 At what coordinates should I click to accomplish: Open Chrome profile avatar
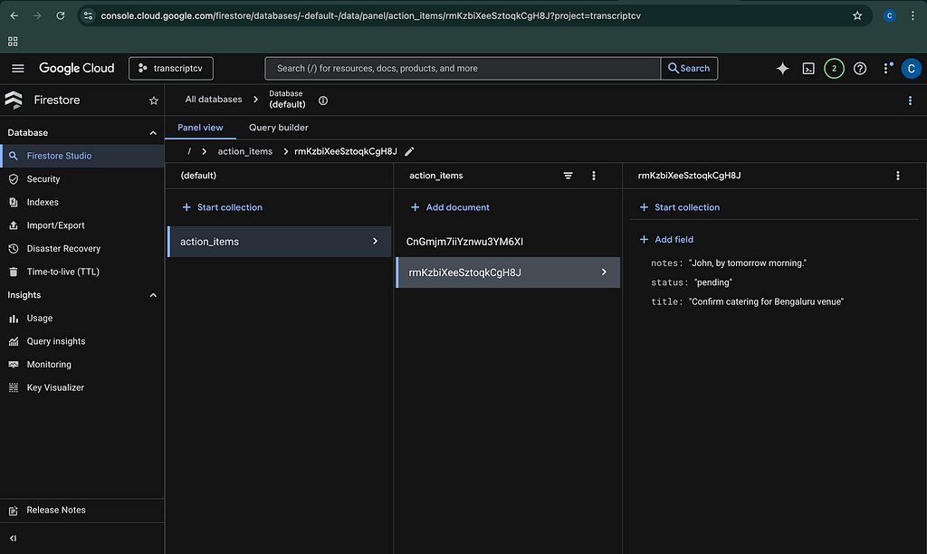pos(889,16)
